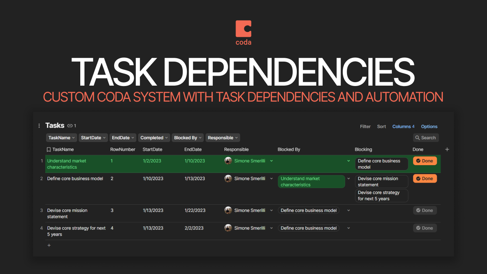
Task: Open the Completed filter dropdown
Action: tap(154, 138)
